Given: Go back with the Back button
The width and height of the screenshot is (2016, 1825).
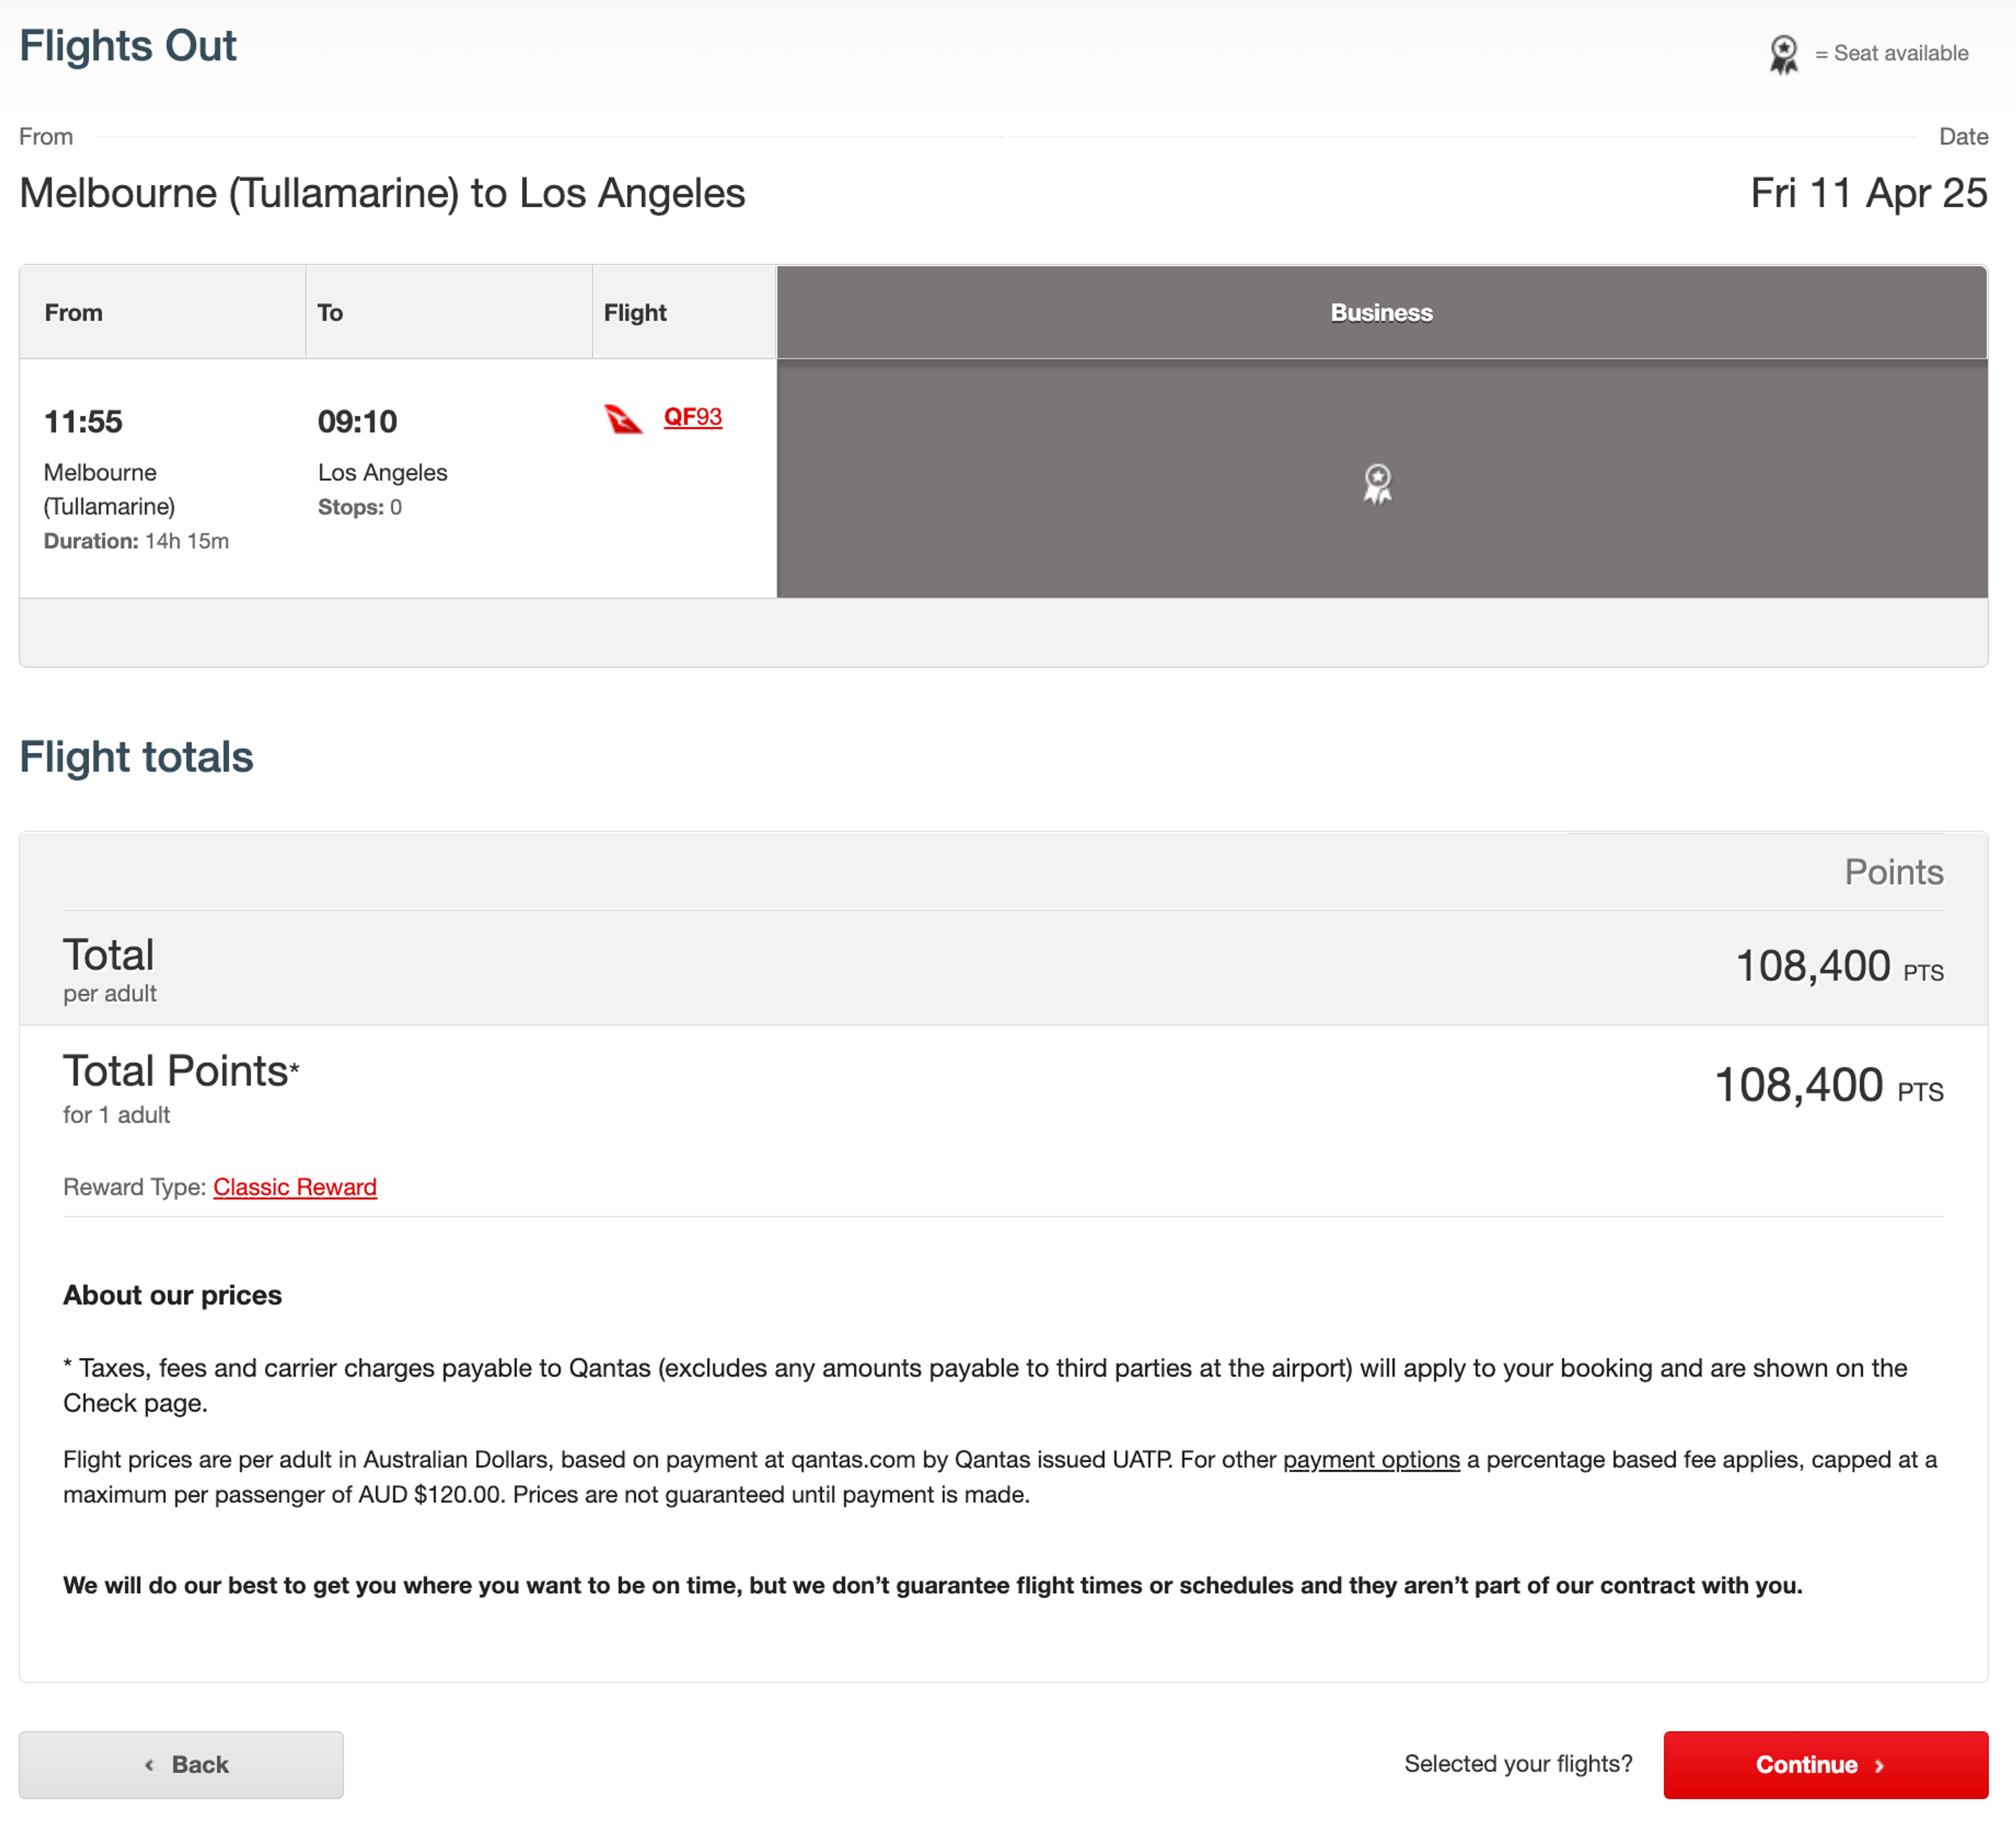Looking at the screenshot, I should tap(181, 1764).
